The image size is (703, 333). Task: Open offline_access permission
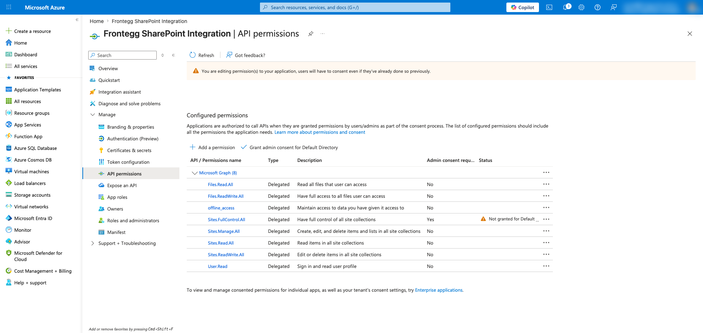[x=221, y=208]
